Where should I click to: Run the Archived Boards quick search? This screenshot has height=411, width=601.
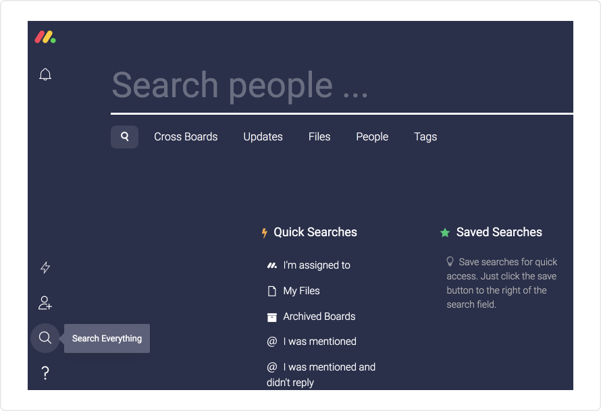coord(311,317)
